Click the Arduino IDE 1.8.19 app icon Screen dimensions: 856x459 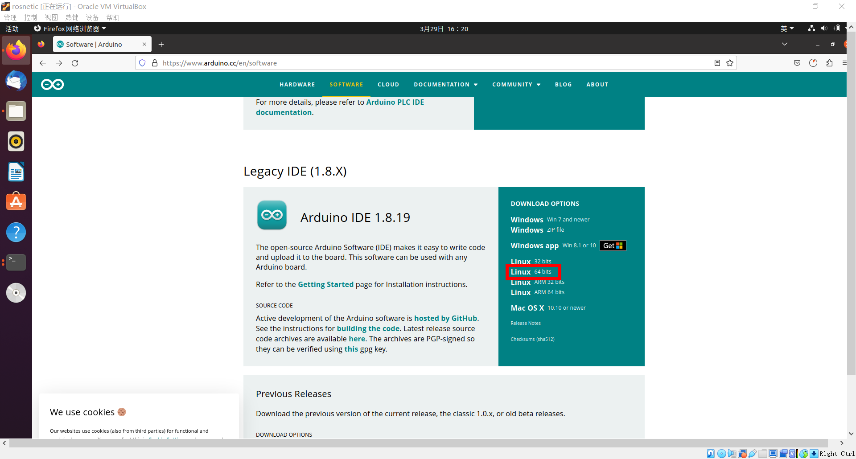pos(272,215)
